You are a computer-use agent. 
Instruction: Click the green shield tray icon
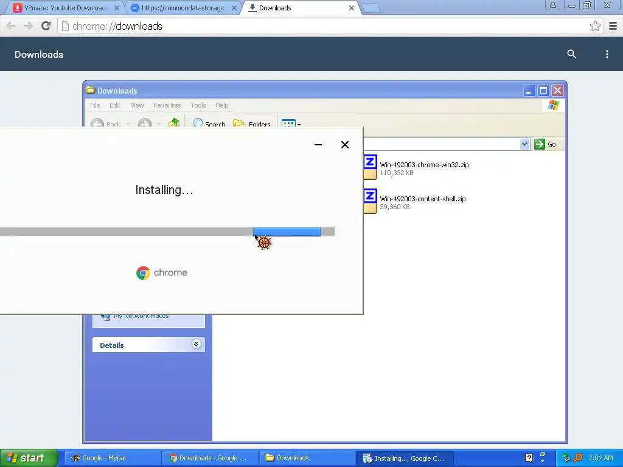[566, 458]
